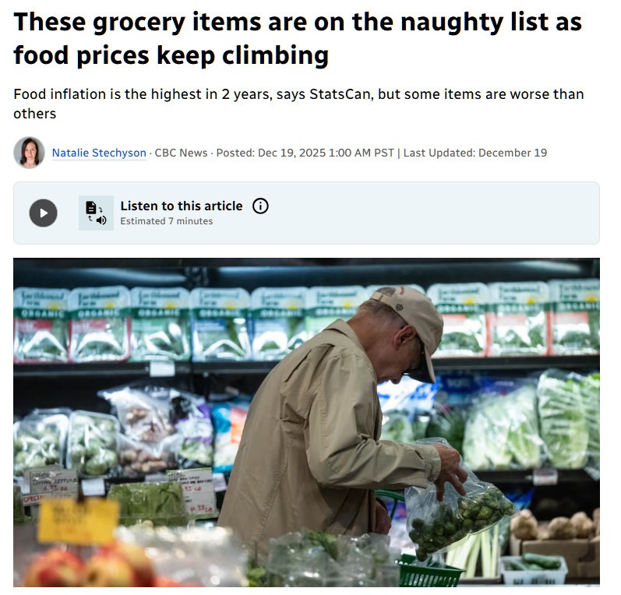This screenshot has height=595, width=621.
Task: Open the main grocery shopper photo
Action: pyautogui.click(x=306, y=422)
